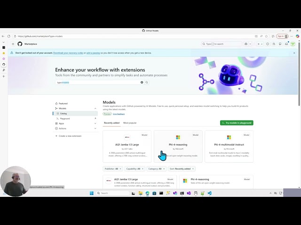This screenshot has width=301, height=225.
Task: Open the Capability: All filter dropdown
Action: pyautogui.click(x=135, y=169)
